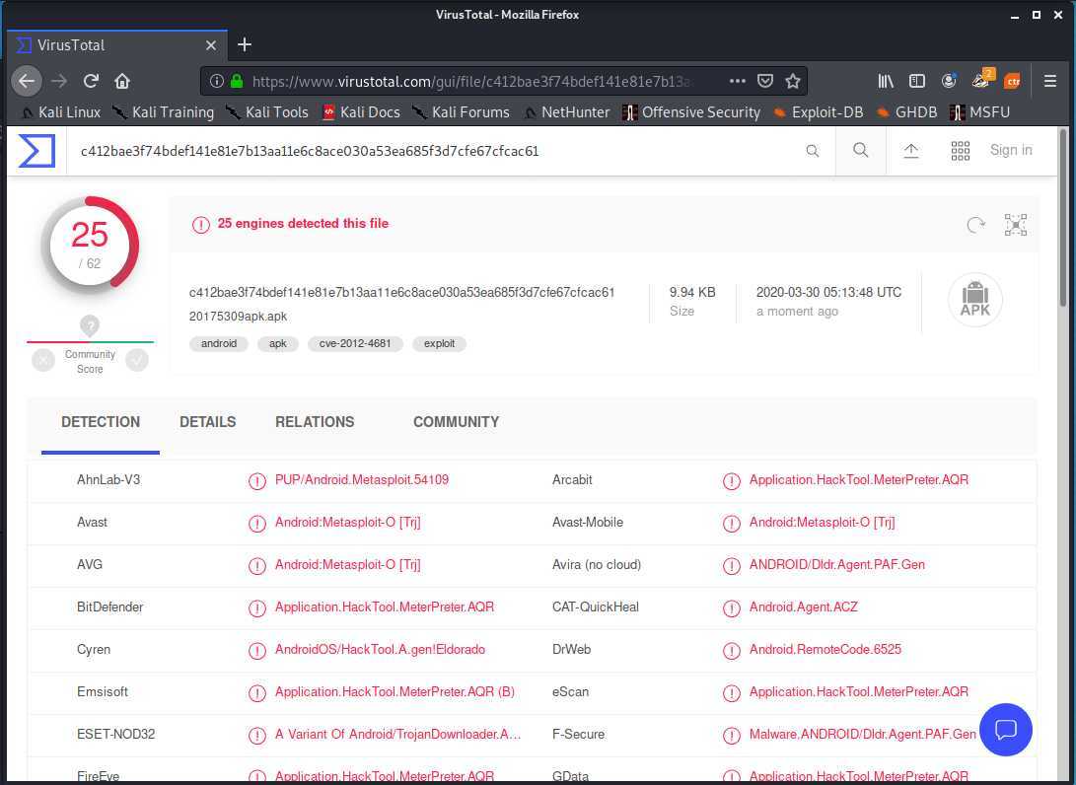The height and width of the screenshot is (785, 1076).
Task: Click the AhnLab-V3 result PUP/Android.Metasploit.54109
Action: click(x=362, y=479)
